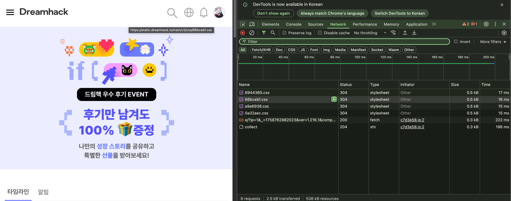Screen dimensions: 511x201
Task: Dismiss the DevTools language infobar
Action: tap(502, 5)
